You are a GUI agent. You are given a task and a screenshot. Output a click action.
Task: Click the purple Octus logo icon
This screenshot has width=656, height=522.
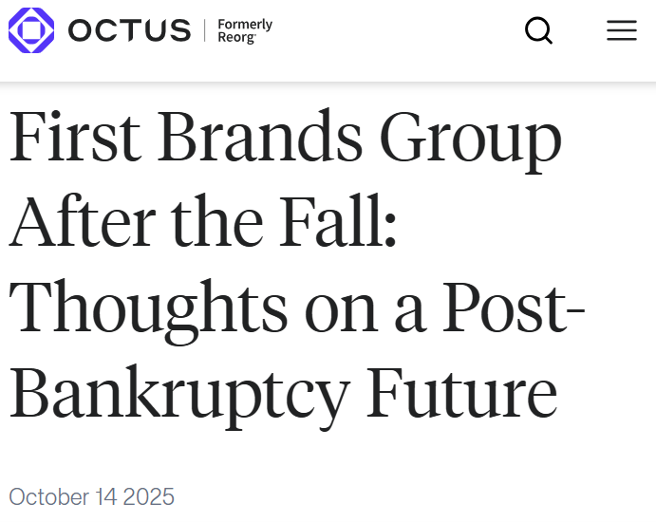coord(31,30)
